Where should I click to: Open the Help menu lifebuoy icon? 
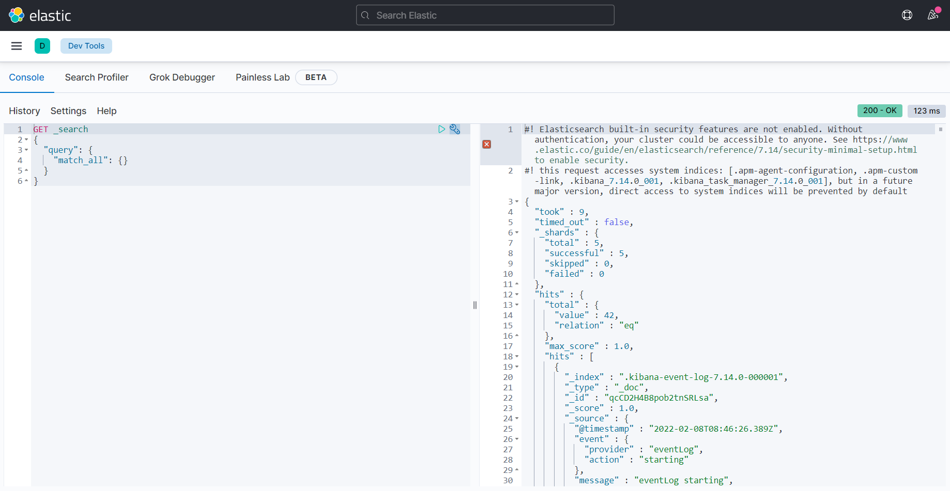point(907,15)
